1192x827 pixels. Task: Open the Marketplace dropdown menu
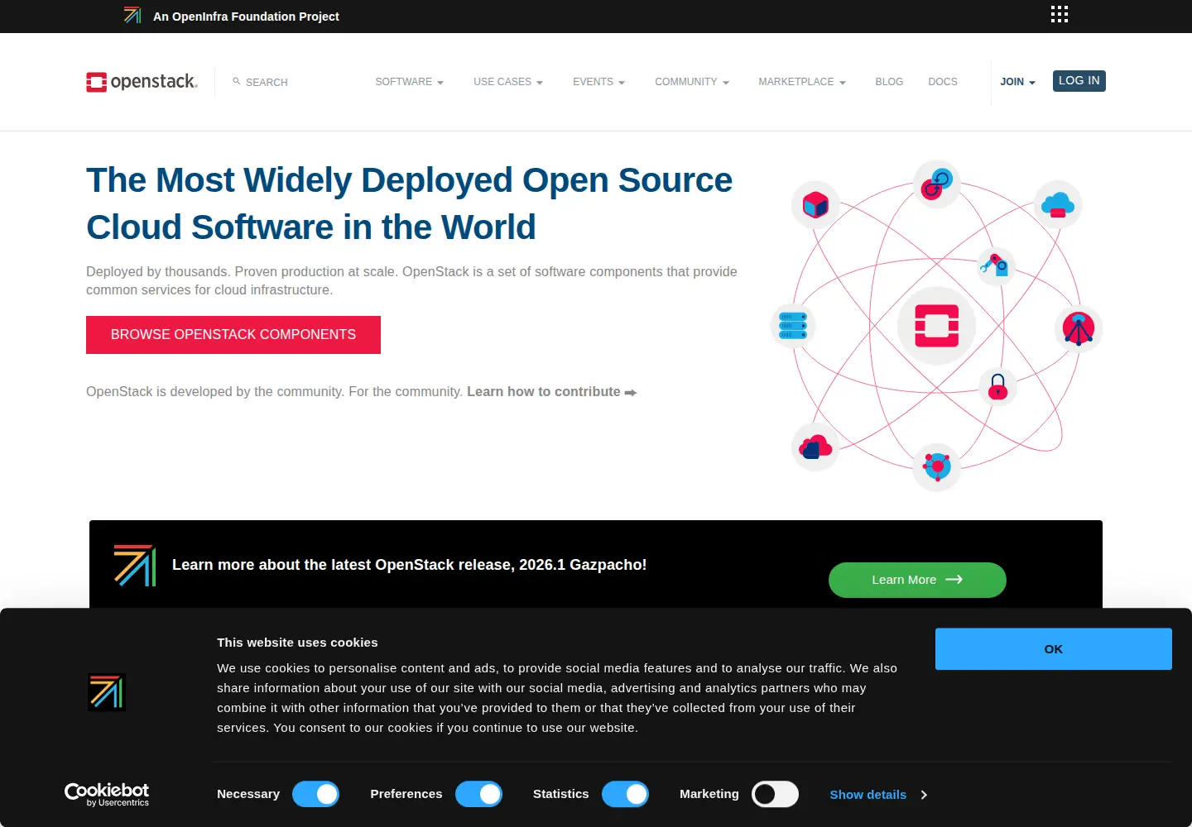coord(802,82)
